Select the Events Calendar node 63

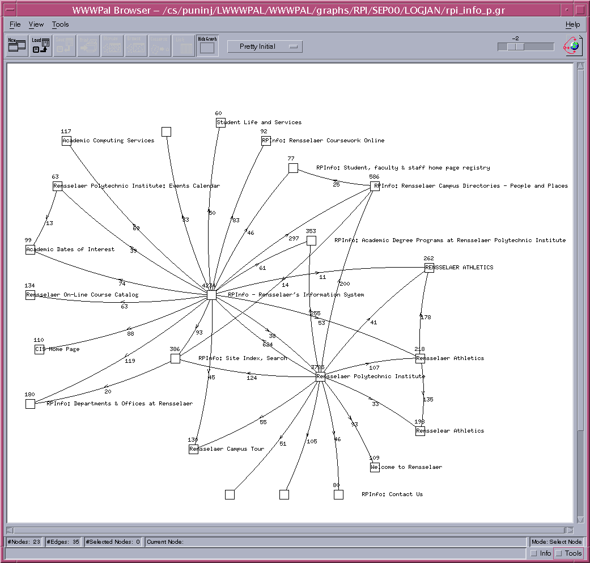[x=58, y=186]
